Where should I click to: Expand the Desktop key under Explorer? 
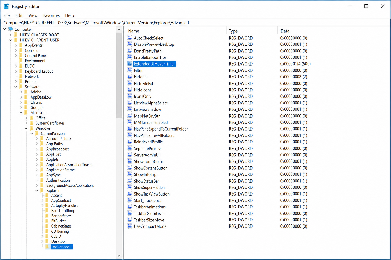43,241
